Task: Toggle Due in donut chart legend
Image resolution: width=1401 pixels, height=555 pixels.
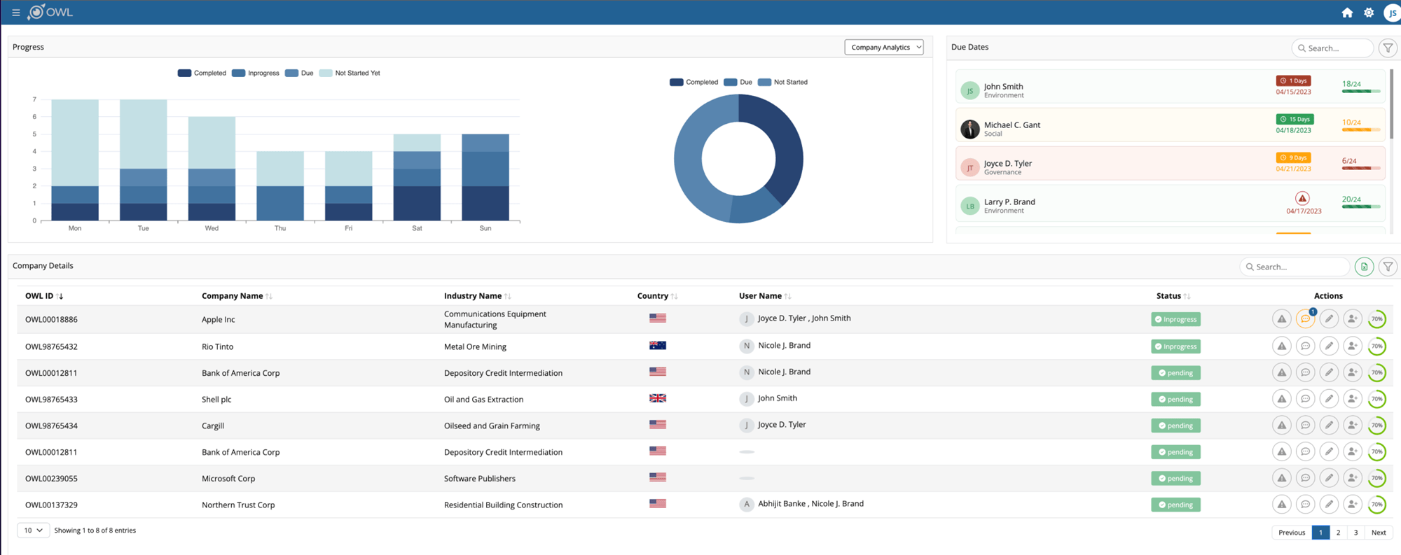Action: (738, 82)
